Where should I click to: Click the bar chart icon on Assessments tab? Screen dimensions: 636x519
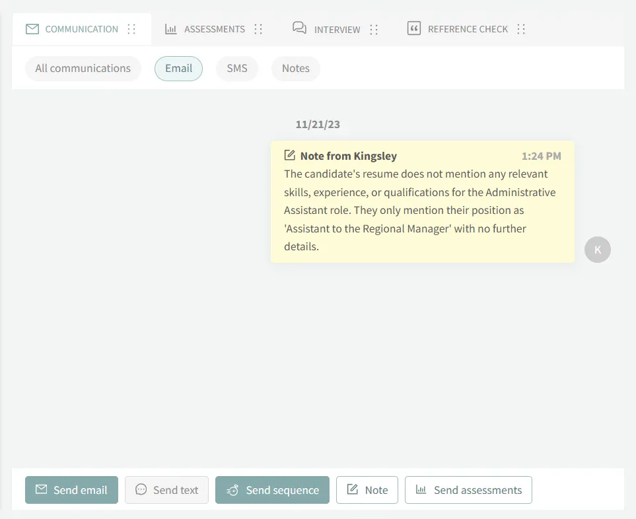tap(171, 29)
